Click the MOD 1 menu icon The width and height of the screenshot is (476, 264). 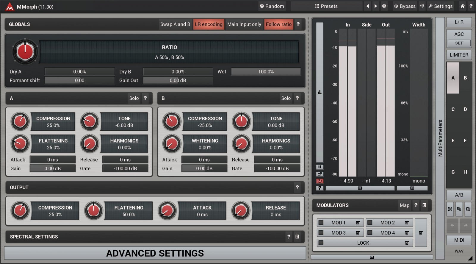pos(358,223)
